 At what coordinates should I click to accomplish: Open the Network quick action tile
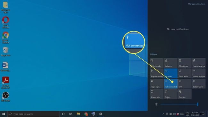click(171, 63)
